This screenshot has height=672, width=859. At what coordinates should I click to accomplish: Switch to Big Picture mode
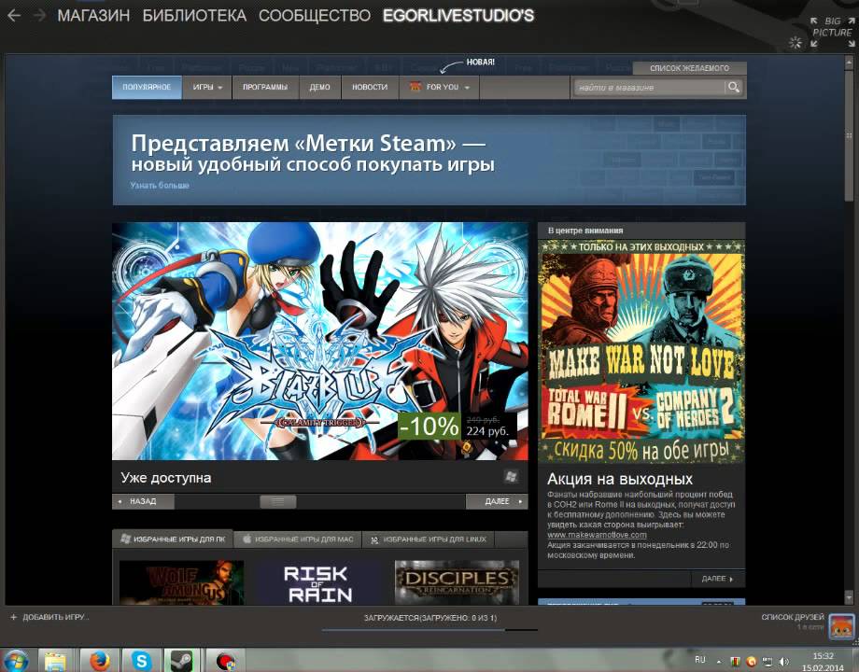[x=832, y=31]
